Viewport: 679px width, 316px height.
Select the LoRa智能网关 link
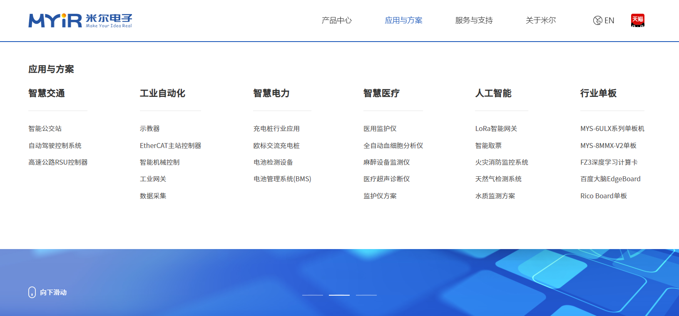tap(496, 129)
